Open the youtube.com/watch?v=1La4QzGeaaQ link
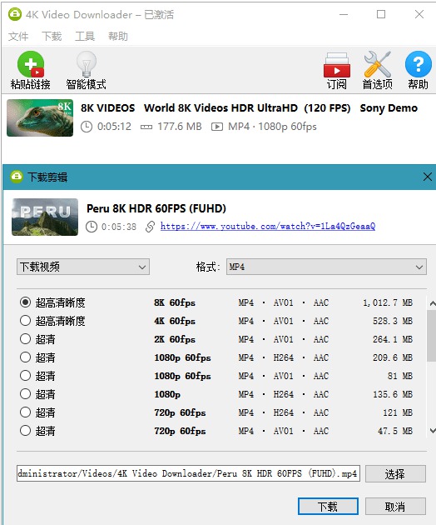 [268, 227]
